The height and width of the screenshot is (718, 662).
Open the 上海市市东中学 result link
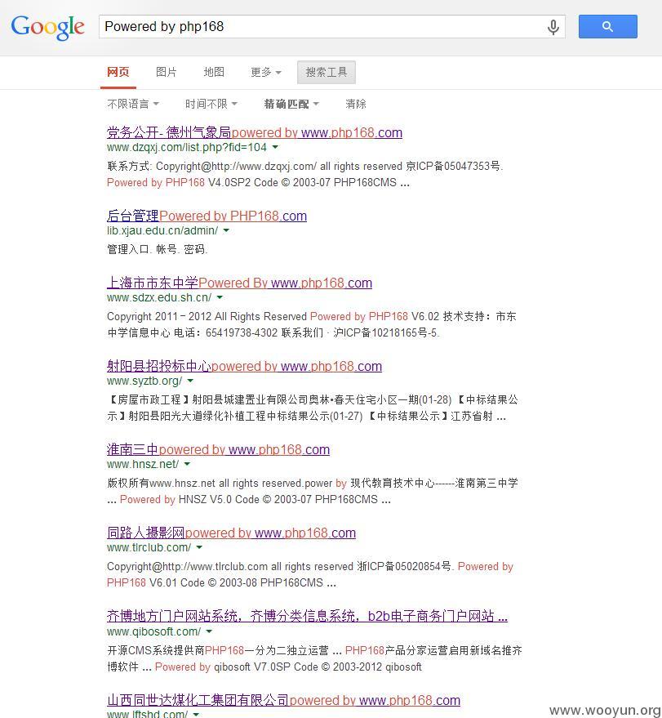click(x=239, y=283)
